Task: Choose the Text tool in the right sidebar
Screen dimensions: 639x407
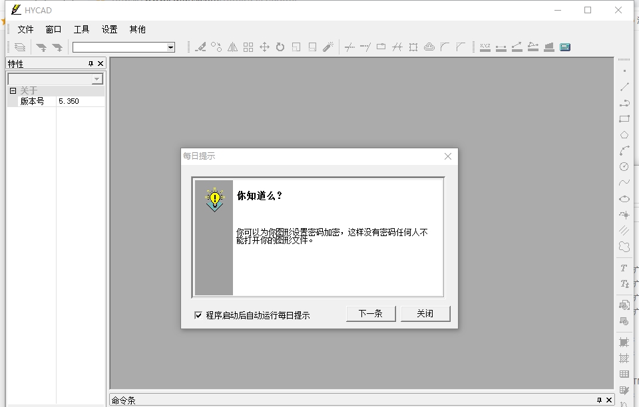Action: click(624, 269)
